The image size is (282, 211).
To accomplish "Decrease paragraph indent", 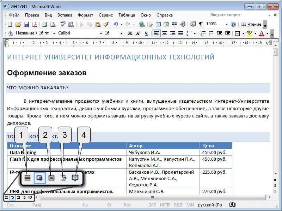I will [x=219, y=33].
